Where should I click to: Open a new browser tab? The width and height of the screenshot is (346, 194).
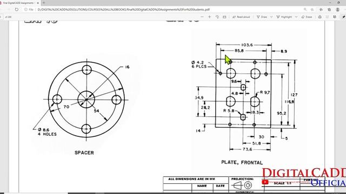(x=44, y=3)
